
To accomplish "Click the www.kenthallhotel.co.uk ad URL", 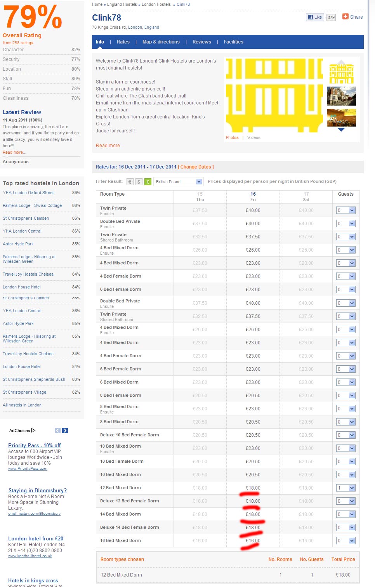I will click(30, 556).
